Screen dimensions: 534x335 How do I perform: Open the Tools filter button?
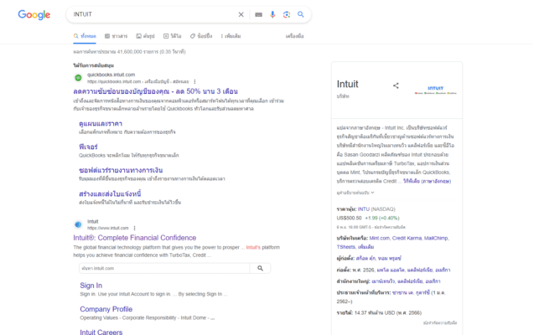pyautogui.click(x=294, y=36)
